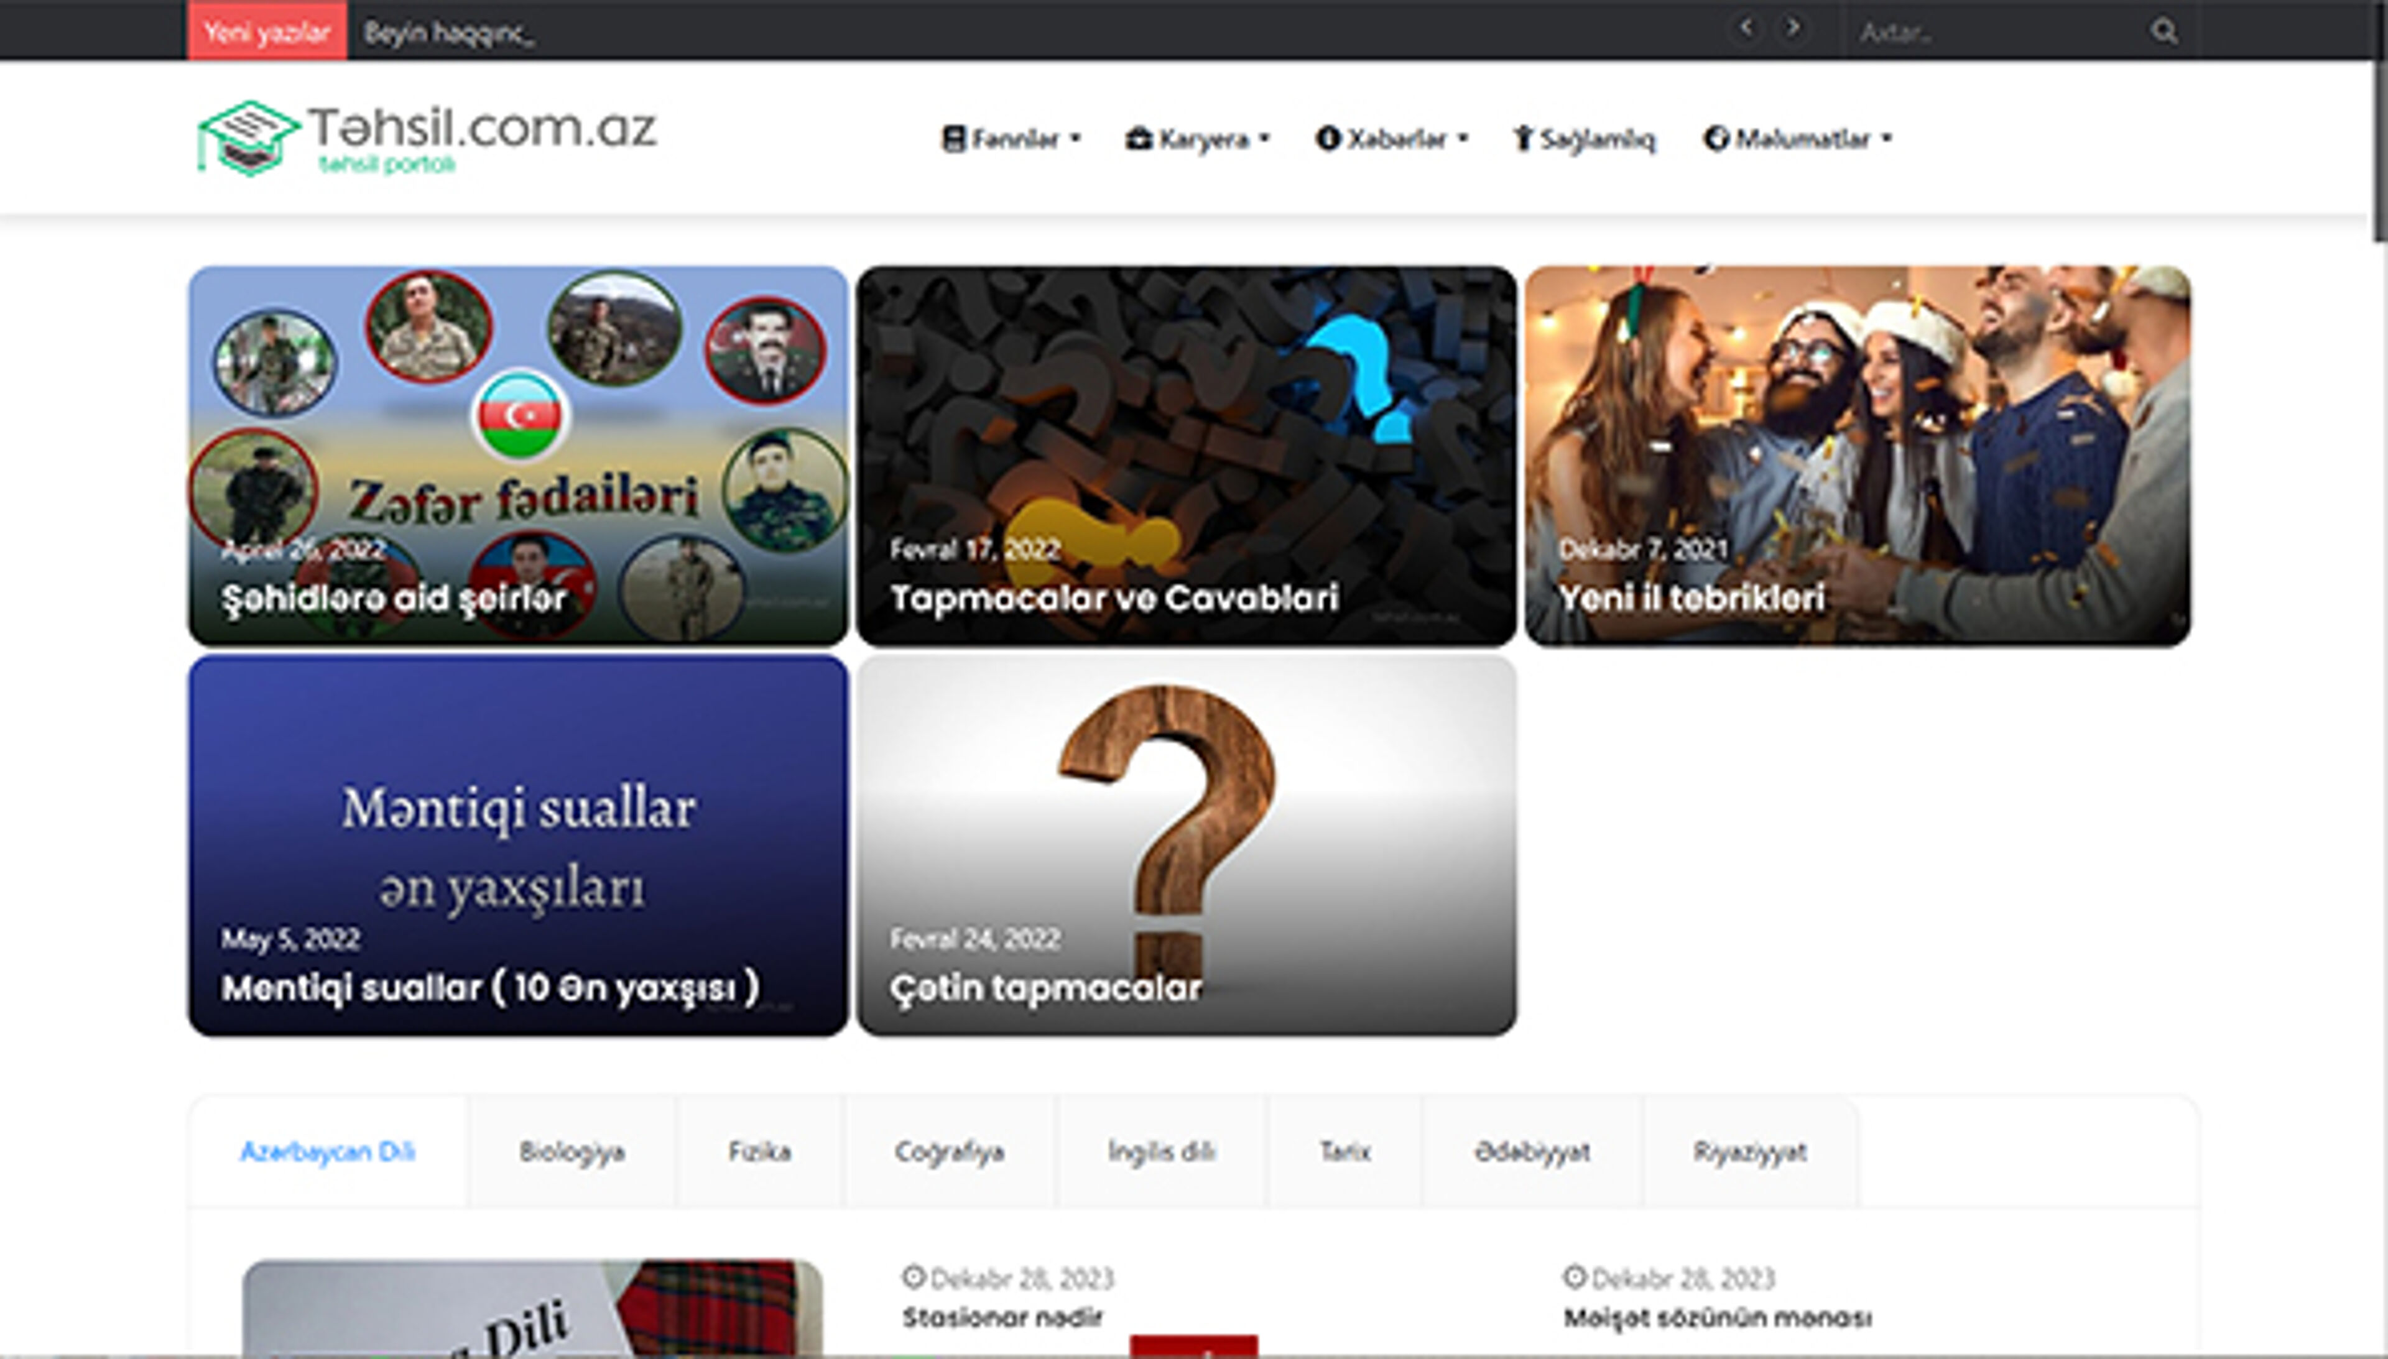2388x1359 pixels.
Task: Switch to the Biologiya tab
Action: (572, 1152)
